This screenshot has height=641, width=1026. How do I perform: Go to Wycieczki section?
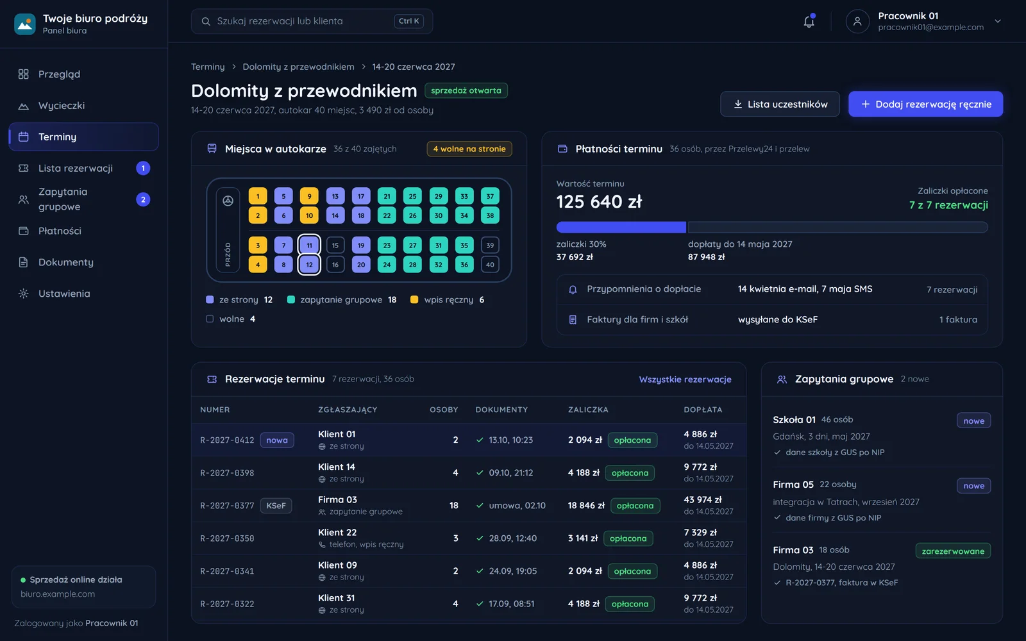click(x=83, y=106)
